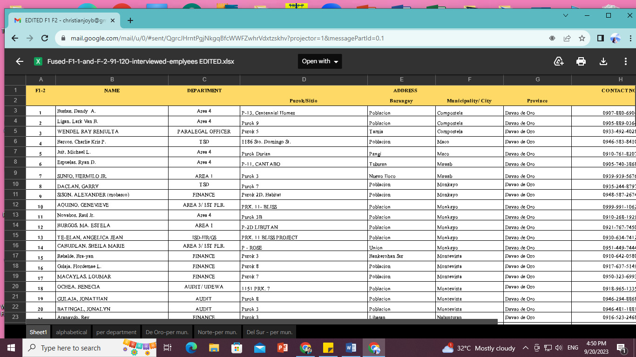Click the back arrow beside the file name
Image resolution: width=636 pixels, height=357 pixels.
20,61
